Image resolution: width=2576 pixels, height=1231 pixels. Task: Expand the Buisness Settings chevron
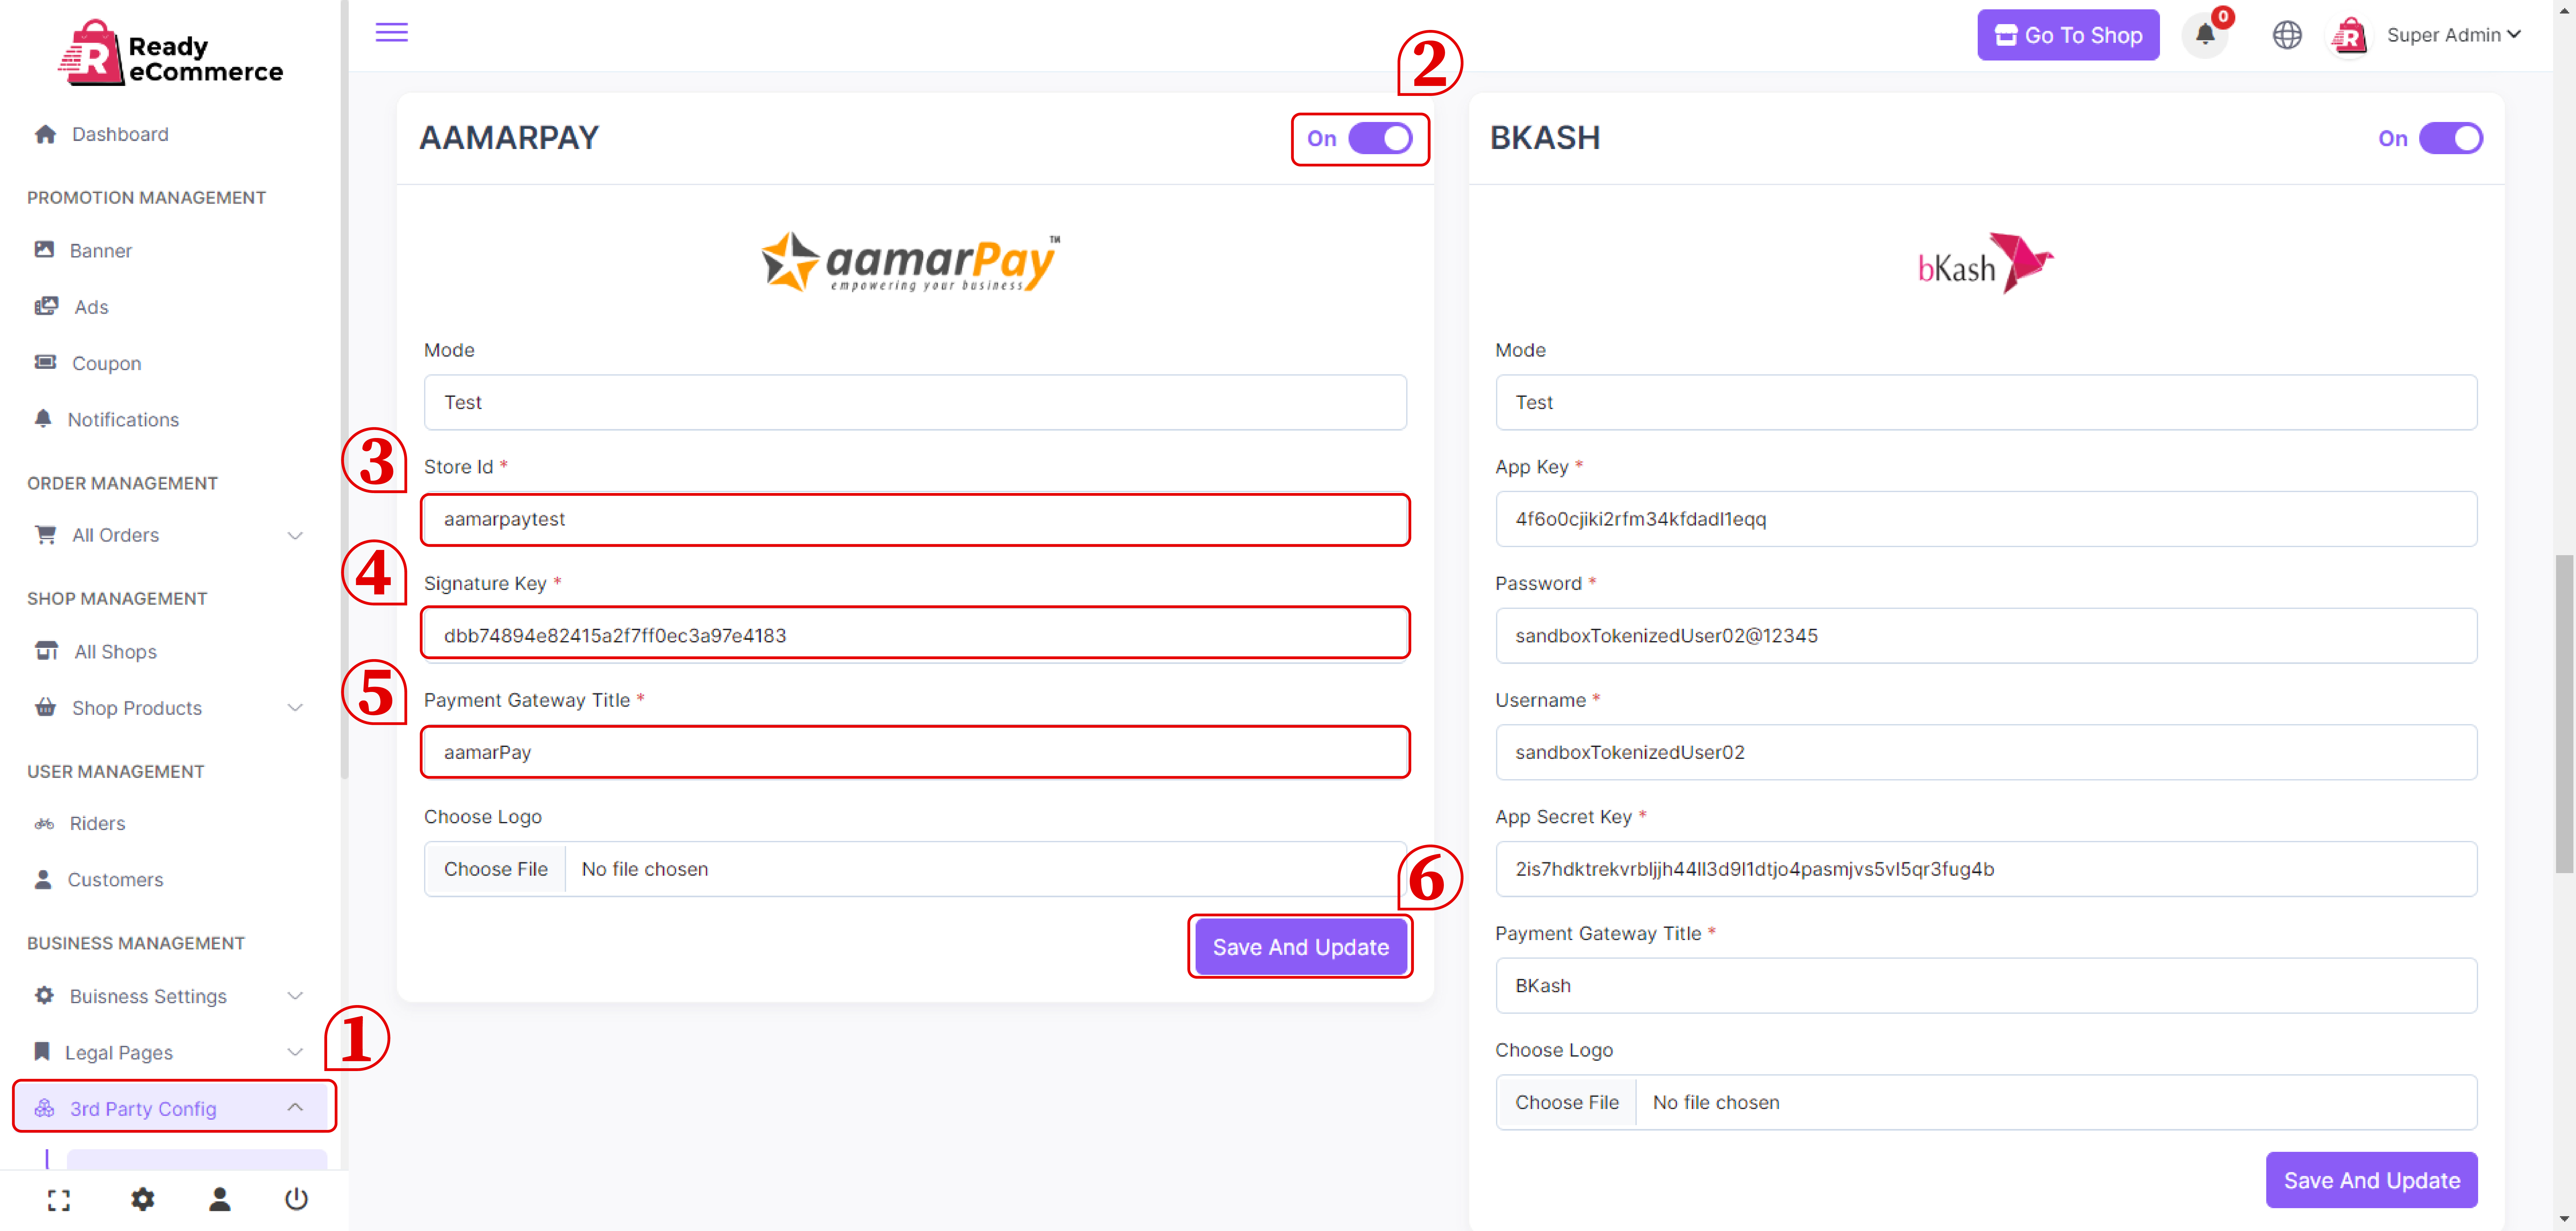(295, 996)
